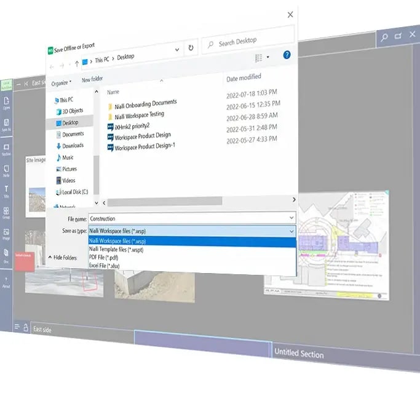Click the search magnifier in workspace header
The image size is (420, 420).
(384, 38)
